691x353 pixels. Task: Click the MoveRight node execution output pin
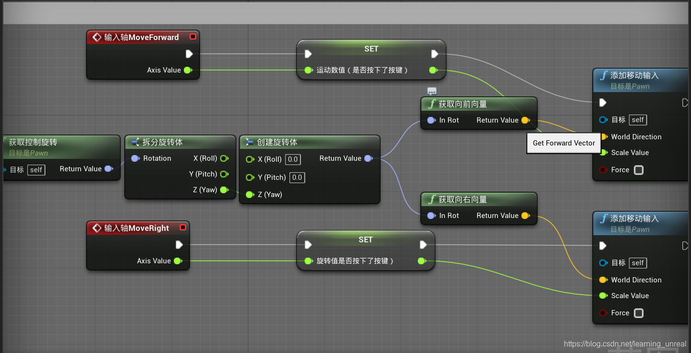(179, 244)
